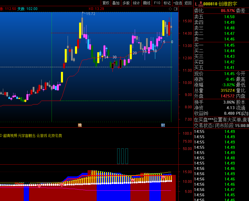Click the leftmost gem signal marker in the bottom indicator
The height and width of the screenshot is (201, 249).
[x=39, y=186]
